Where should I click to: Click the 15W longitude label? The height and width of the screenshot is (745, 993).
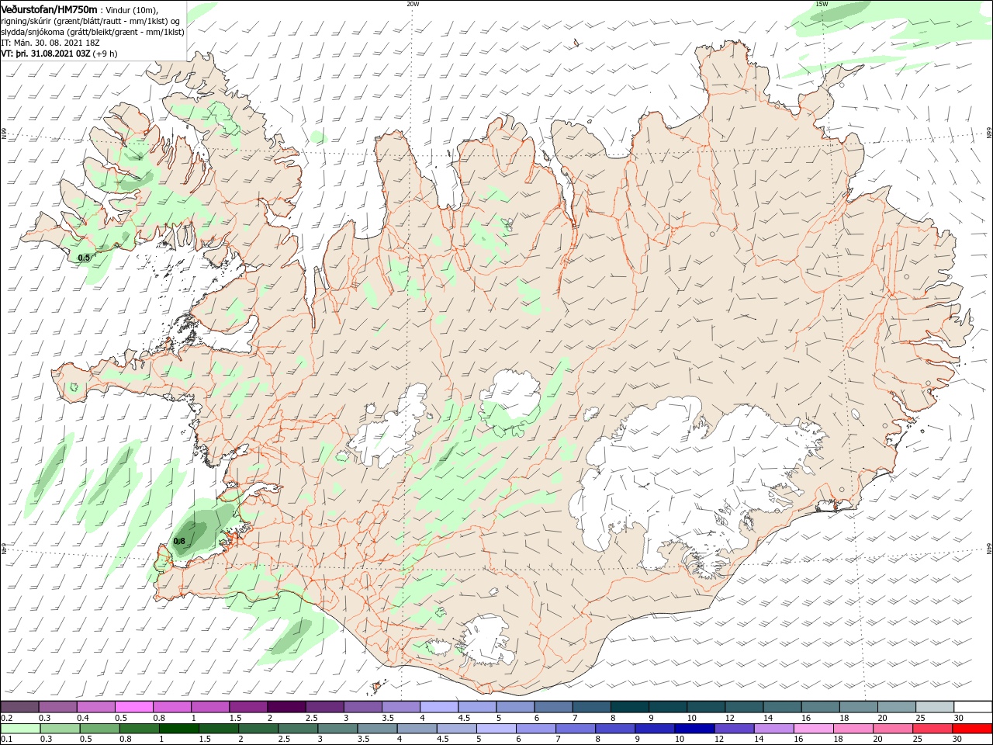pos(822,4)
